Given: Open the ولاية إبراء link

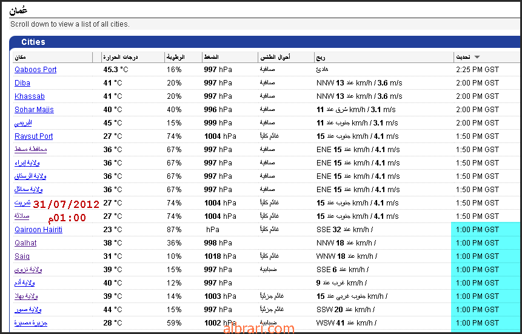Looking at the screenshot, I should 27,163.
